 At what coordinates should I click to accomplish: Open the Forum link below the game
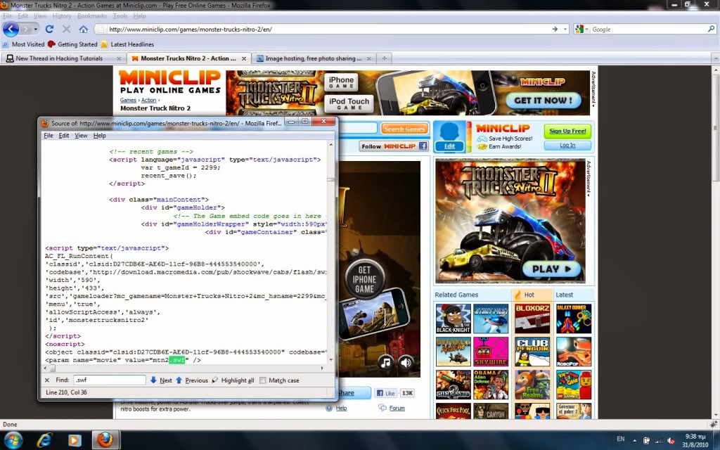pos(397,409)
